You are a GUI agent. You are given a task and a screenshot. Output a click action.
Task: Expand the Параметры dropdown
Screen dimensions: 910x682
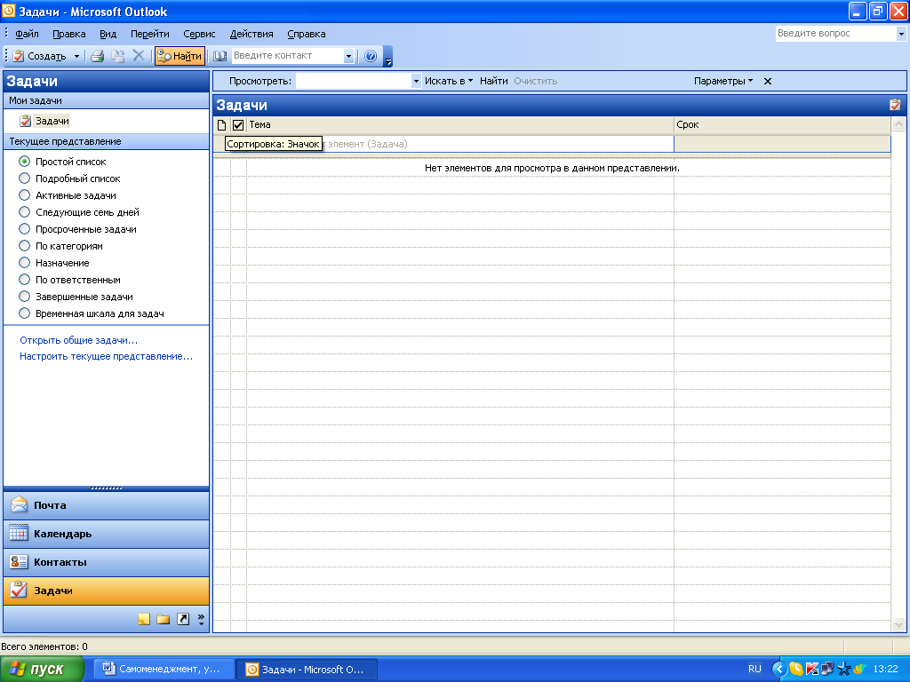tap(723, 81)
